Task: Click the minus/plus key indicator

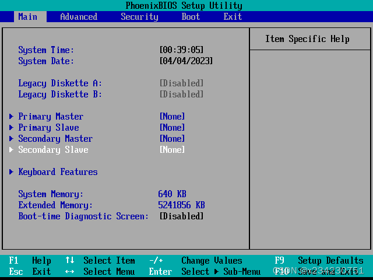Action: (x=156, y=261)
